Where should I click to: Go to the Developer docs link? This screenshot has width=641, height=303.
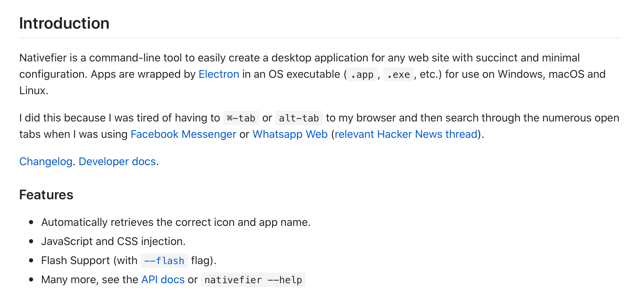[117, 161]
